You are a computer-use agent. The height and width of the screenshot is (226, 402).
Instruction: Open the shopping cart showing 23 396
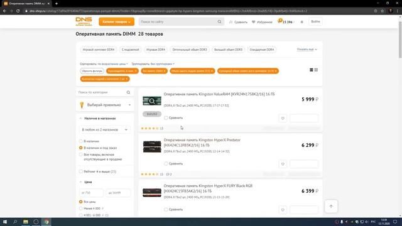point(285,22)
